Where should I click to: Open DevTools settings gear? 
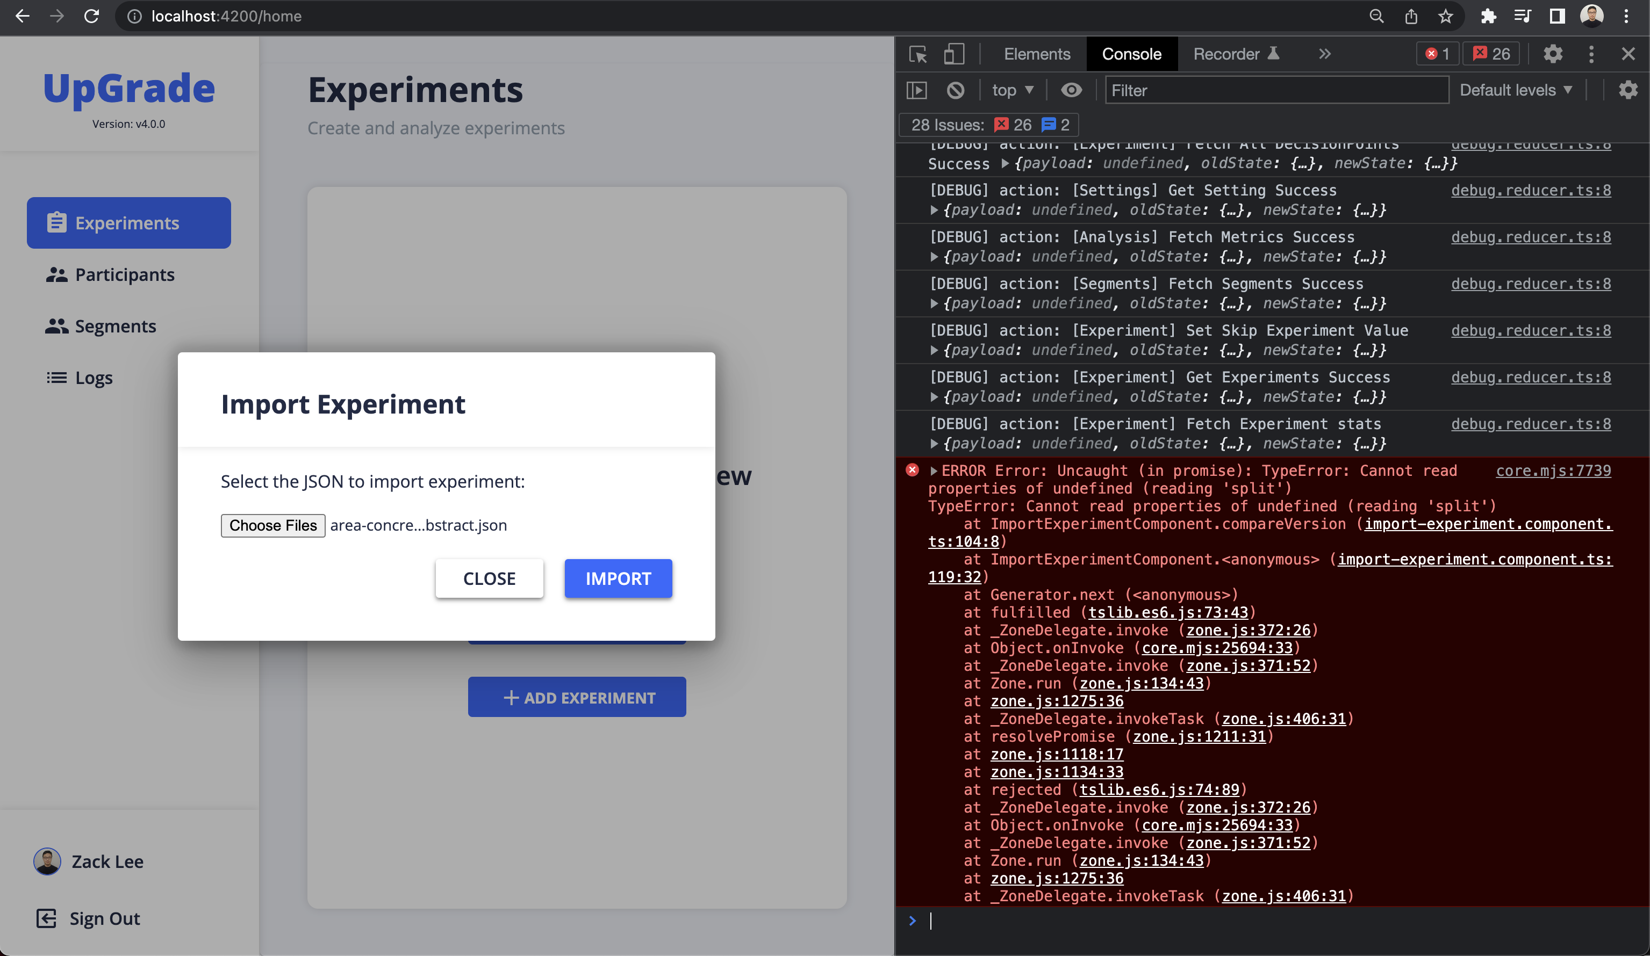(x=1553, y=54)
